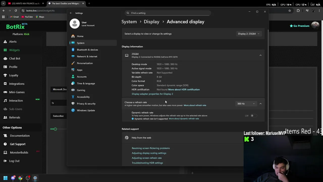Open Network & internet settings

point(93,56)
